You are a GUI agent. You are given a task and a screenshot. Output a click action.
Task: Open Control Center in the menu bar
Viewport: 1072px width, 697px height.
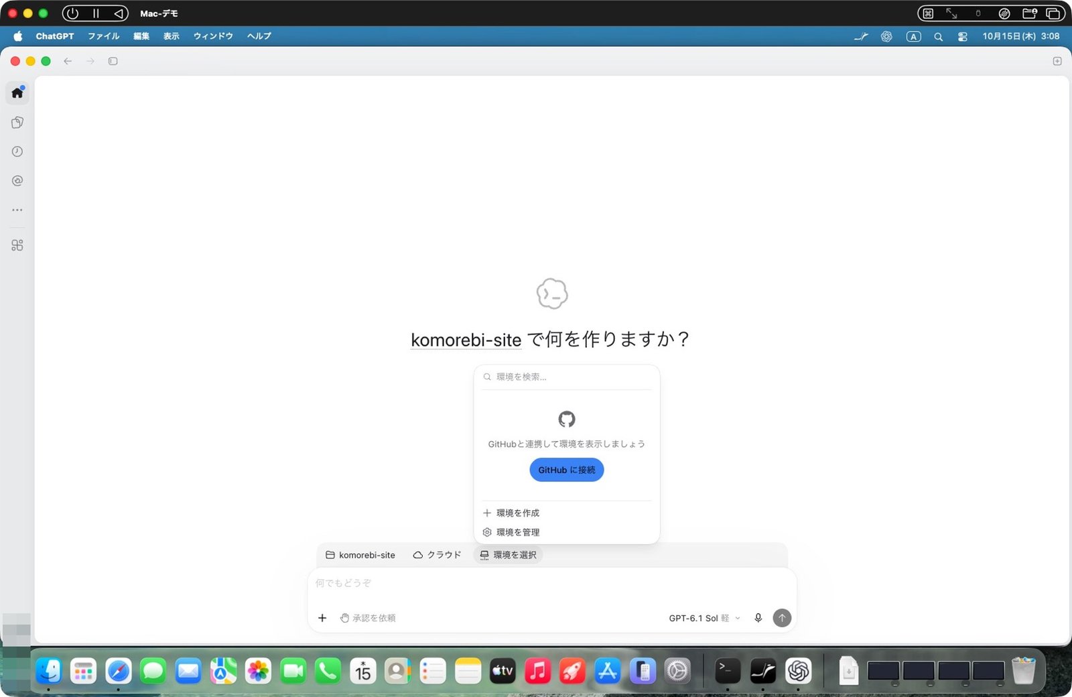[x=963, y=37]
